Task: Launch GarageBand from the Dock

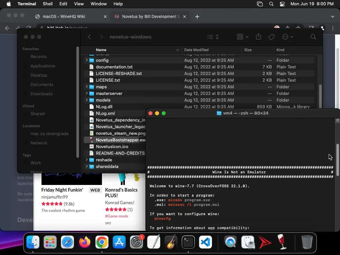Action: click(x=171, y=242)
